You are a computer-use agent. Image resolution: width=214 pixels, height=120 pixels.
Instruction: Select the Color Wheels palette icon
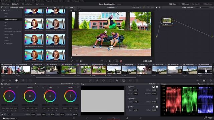pos(16,81)
